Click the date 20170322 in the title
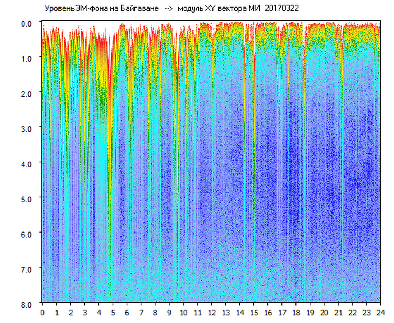This screenshot has width=394, height=323. coord(281,9)
